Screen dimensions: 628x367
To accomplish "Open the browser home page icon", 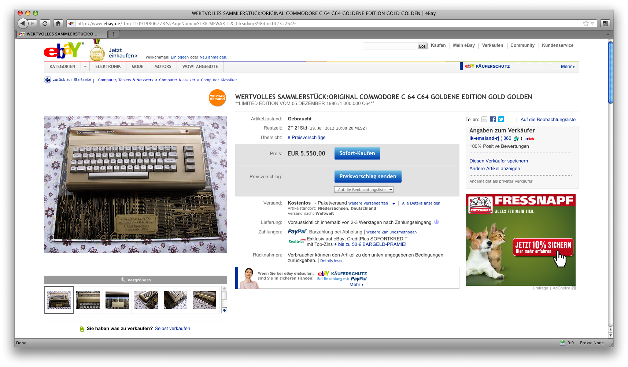I will (58, 23).
